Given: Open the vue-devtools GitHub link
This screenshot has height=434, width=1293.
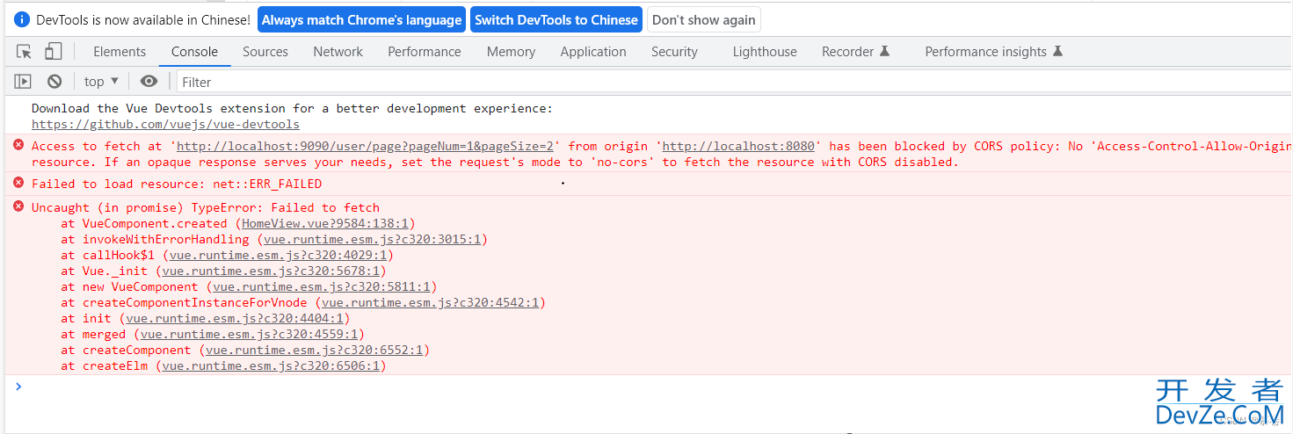Looking at the screenshot, I should click(x=165, y=124).
